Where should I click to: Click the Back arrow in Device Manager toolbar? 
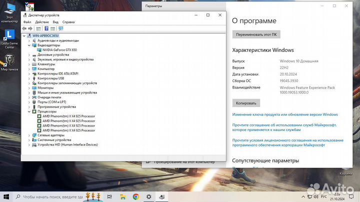point(24,28)
